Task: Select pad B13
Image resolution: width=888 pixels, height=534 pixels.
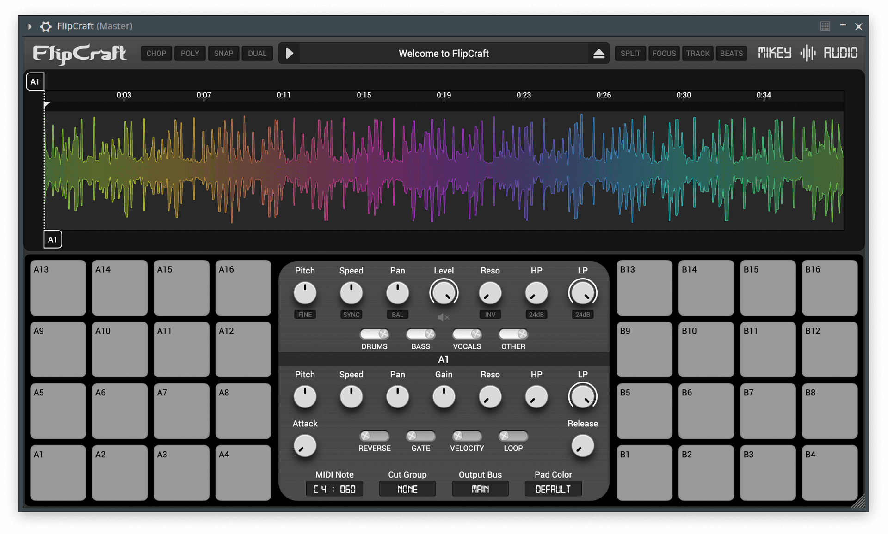Action: pyautogui.click(x=645, y=288)
